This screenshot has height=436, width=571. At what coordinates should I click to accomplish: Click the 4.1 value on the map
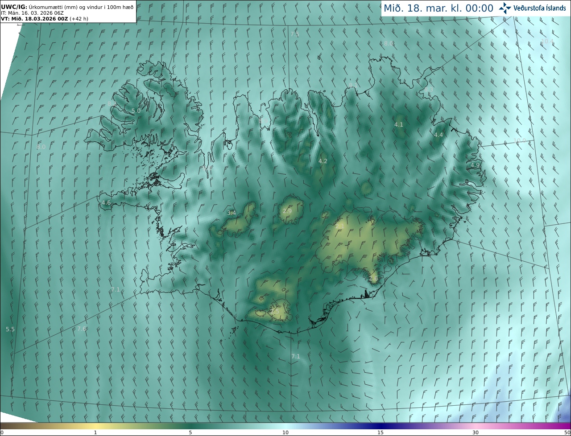point(399,124)
